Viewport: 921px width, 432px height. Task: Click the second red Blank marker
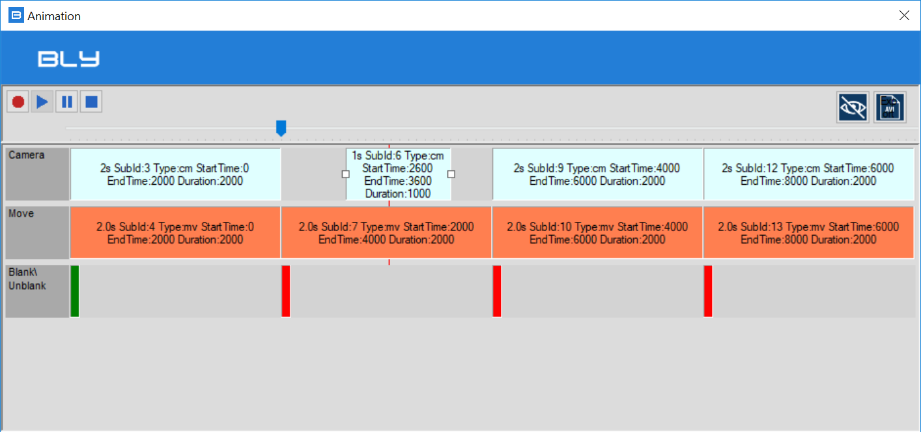point(496,291)
